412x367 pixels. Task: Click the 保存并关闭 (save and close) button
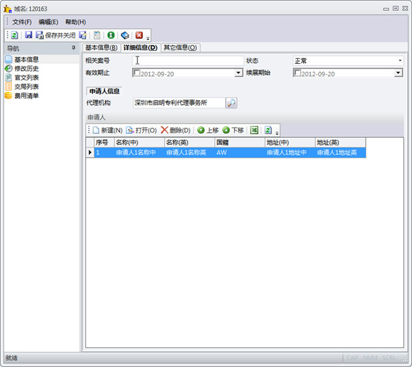coord(56,35)
